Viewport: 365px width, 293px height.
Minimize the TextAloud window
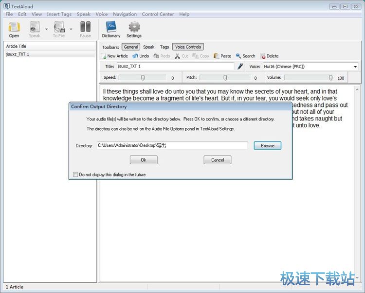pos(334,6)
